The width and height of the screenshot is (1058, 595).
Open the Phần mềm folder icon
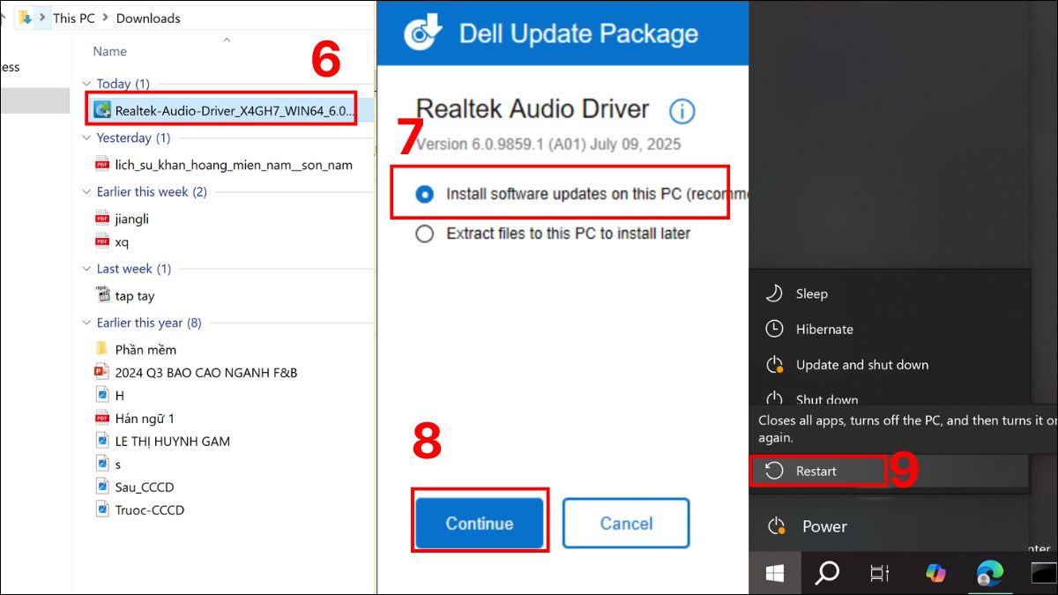point(100,348)
